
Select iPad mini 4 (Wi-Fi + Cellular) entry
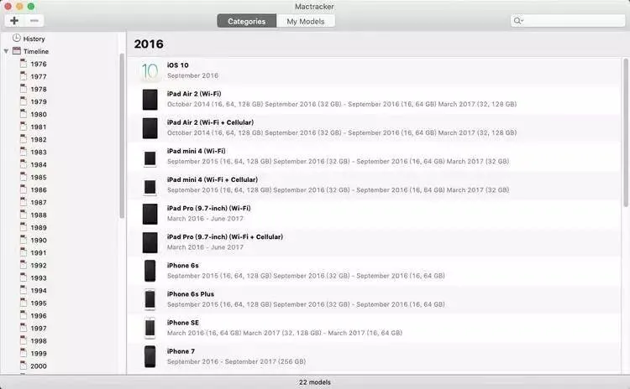[375, 185]
